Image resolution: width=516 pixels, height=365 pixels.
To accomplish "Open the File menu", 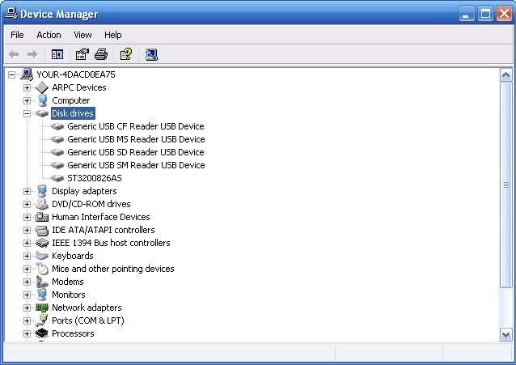I will pos(17,35).
